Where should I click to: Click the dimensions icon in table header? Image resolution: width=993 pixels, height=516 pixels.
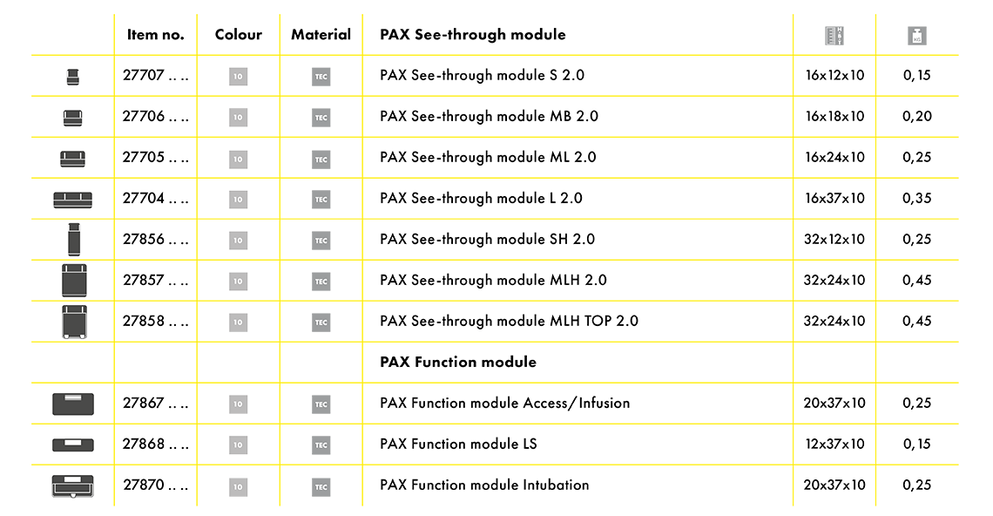[x=834, y=36]
